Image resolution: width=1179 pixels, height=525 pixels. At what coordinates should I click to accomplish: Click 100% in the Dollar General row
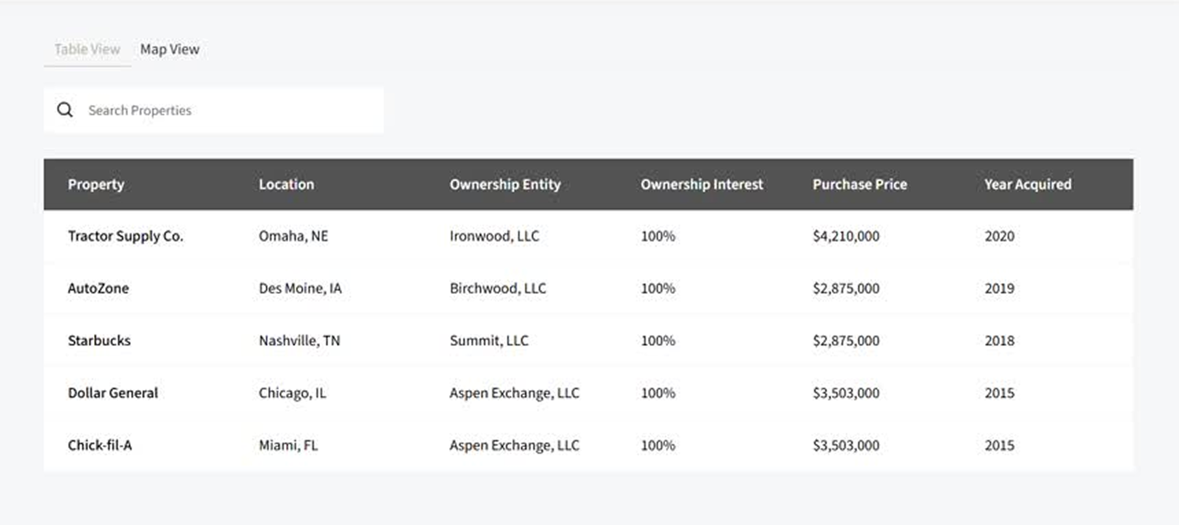pos(658,393)
